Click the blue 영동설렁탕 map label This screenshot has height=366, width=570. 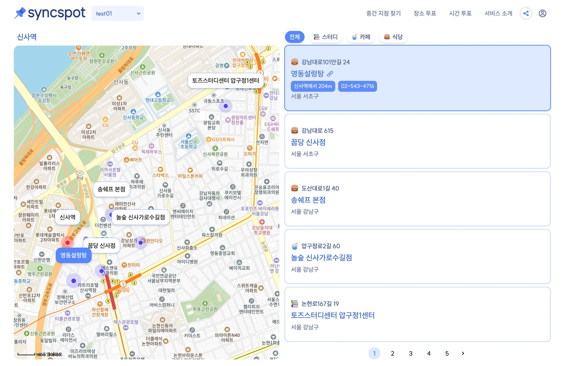tap(74, 256)
